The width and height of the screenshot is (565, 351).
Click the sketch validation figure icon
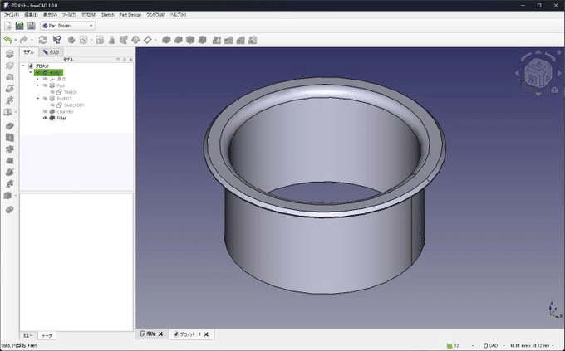click(111, 40)
